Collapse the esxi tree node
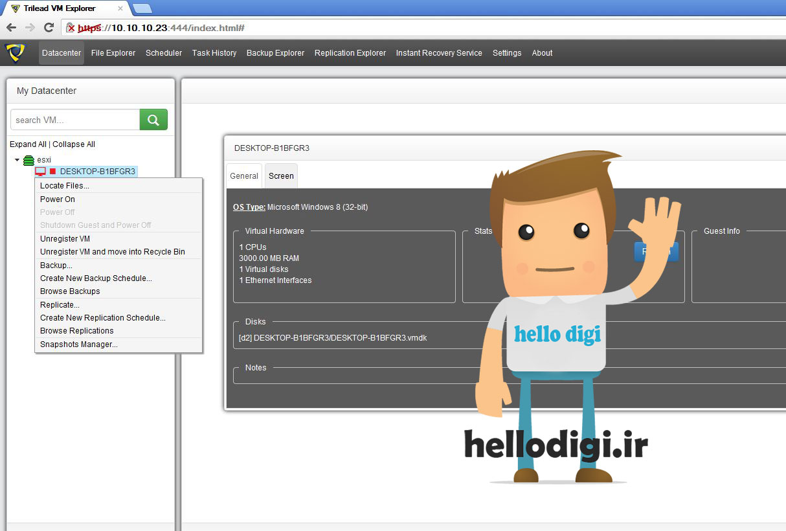The width and height of the screenshot is (786, 531). [17, 160]
